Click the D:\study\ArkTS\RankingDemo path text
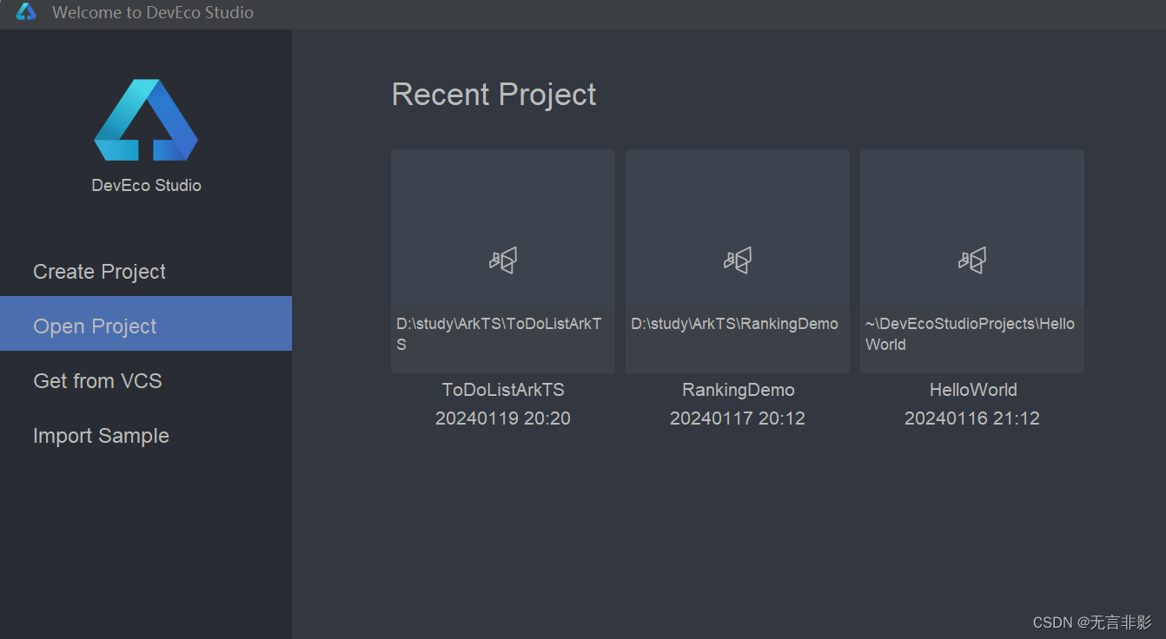This screenshot has height=639, width=1166. coord(735,324)
